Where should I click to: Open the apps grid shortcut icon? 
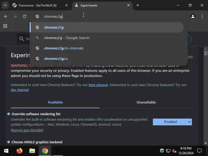tap(5, 26)
